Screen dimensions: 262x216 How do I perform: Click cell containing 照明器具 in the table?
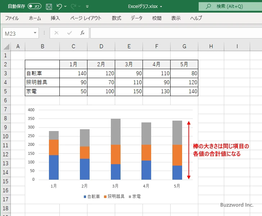click(x=42, y=82)
